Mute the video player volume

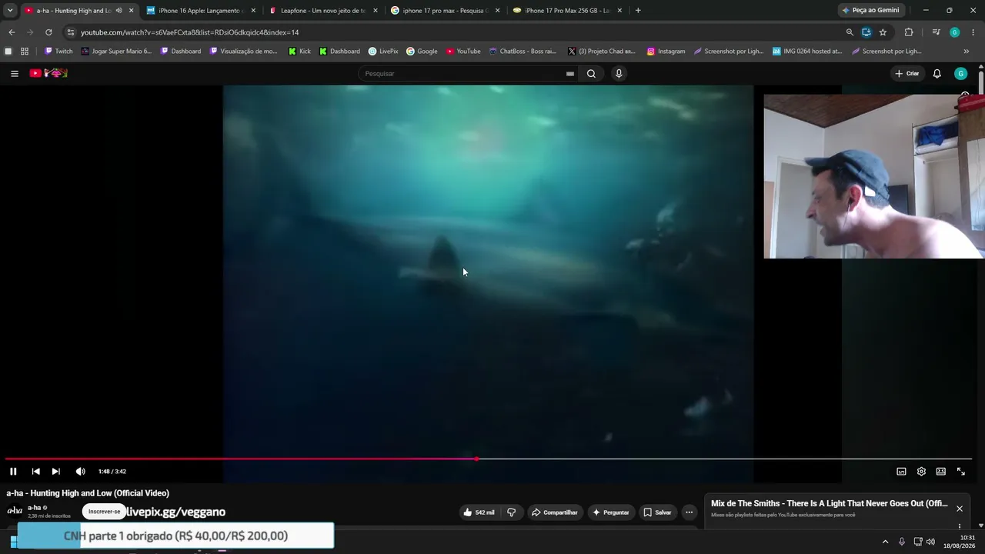pos(80,472)
